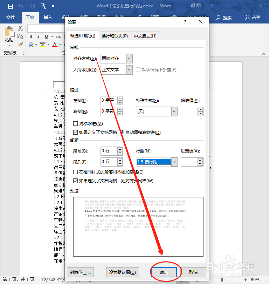269x284 pixels.
Task: Apply the yellow text highlight color
Action: click(43, 45)
